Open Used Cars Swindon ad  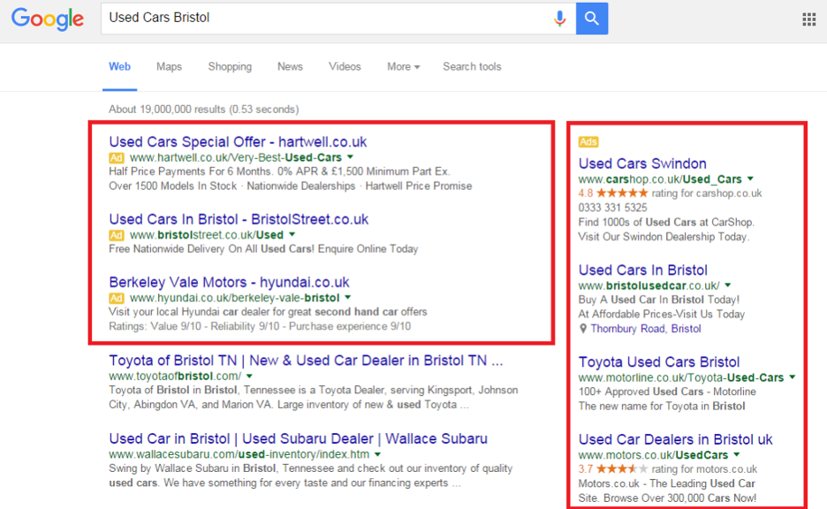(x=642, y=163)
